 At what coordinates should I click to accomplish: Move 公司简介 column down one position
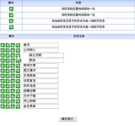point(8,50)
